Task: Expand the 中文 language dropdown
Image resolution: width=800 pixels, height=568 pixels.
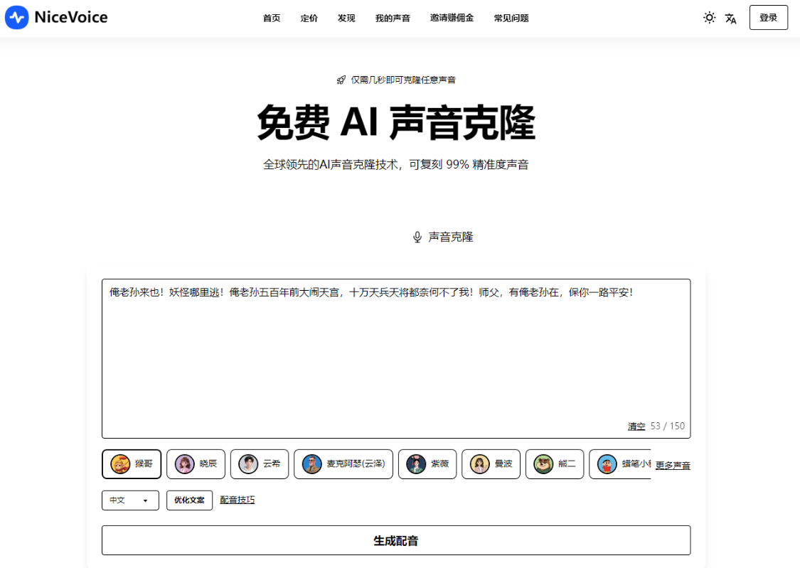Action: click(x=130, y=500)
